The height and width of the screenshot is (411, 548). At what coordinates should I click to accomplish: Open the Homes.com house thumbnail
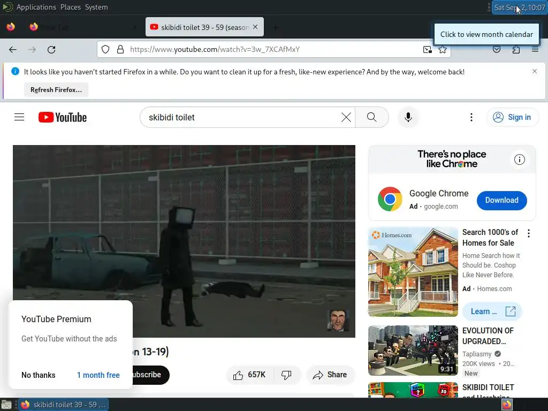point(413,272)
